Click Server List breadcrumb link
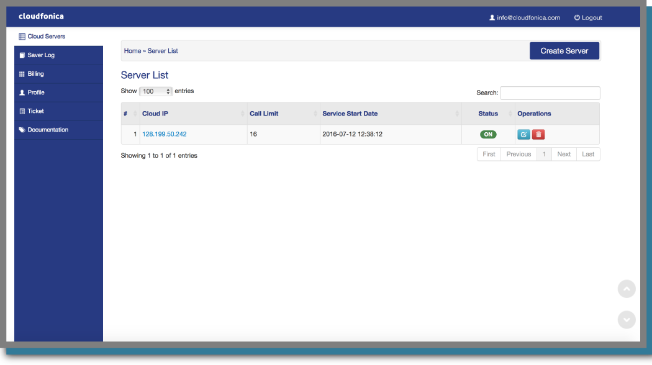652x365 pixels. [163, 51]
